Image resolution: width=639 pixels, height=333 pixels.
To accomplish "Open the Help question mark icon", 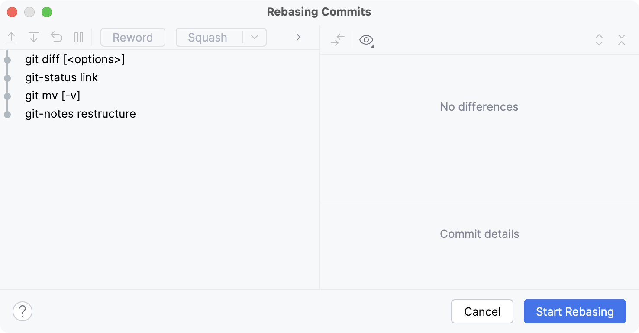I will (23, 311).
